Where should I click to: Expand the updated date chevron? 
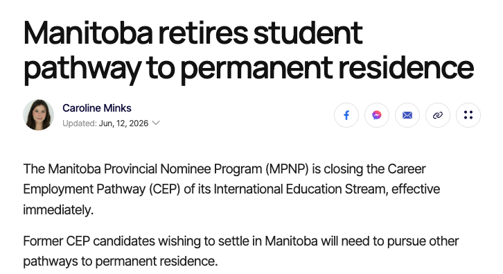(156, 123)
